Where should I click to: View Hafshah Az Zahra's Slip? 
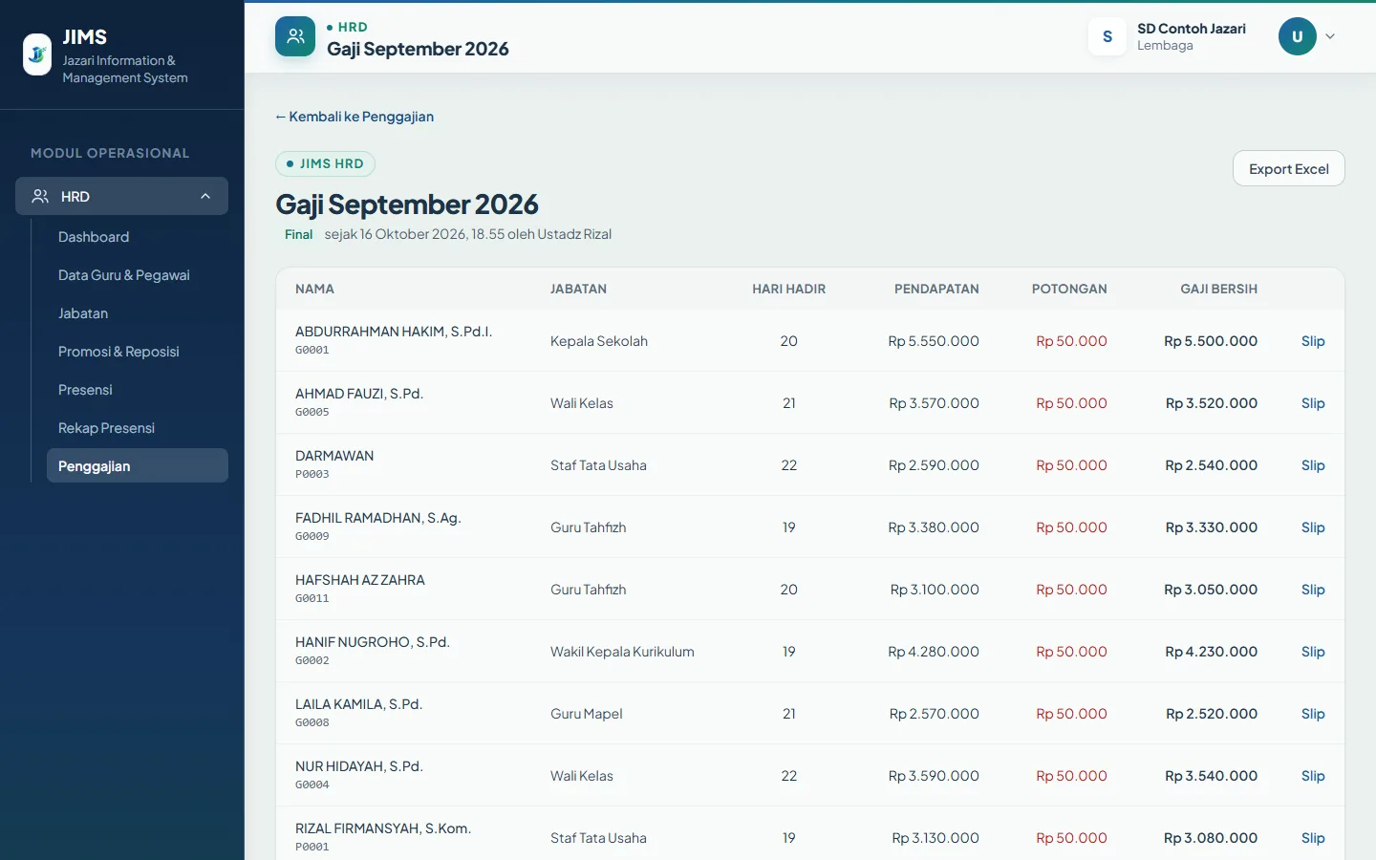1313,590
